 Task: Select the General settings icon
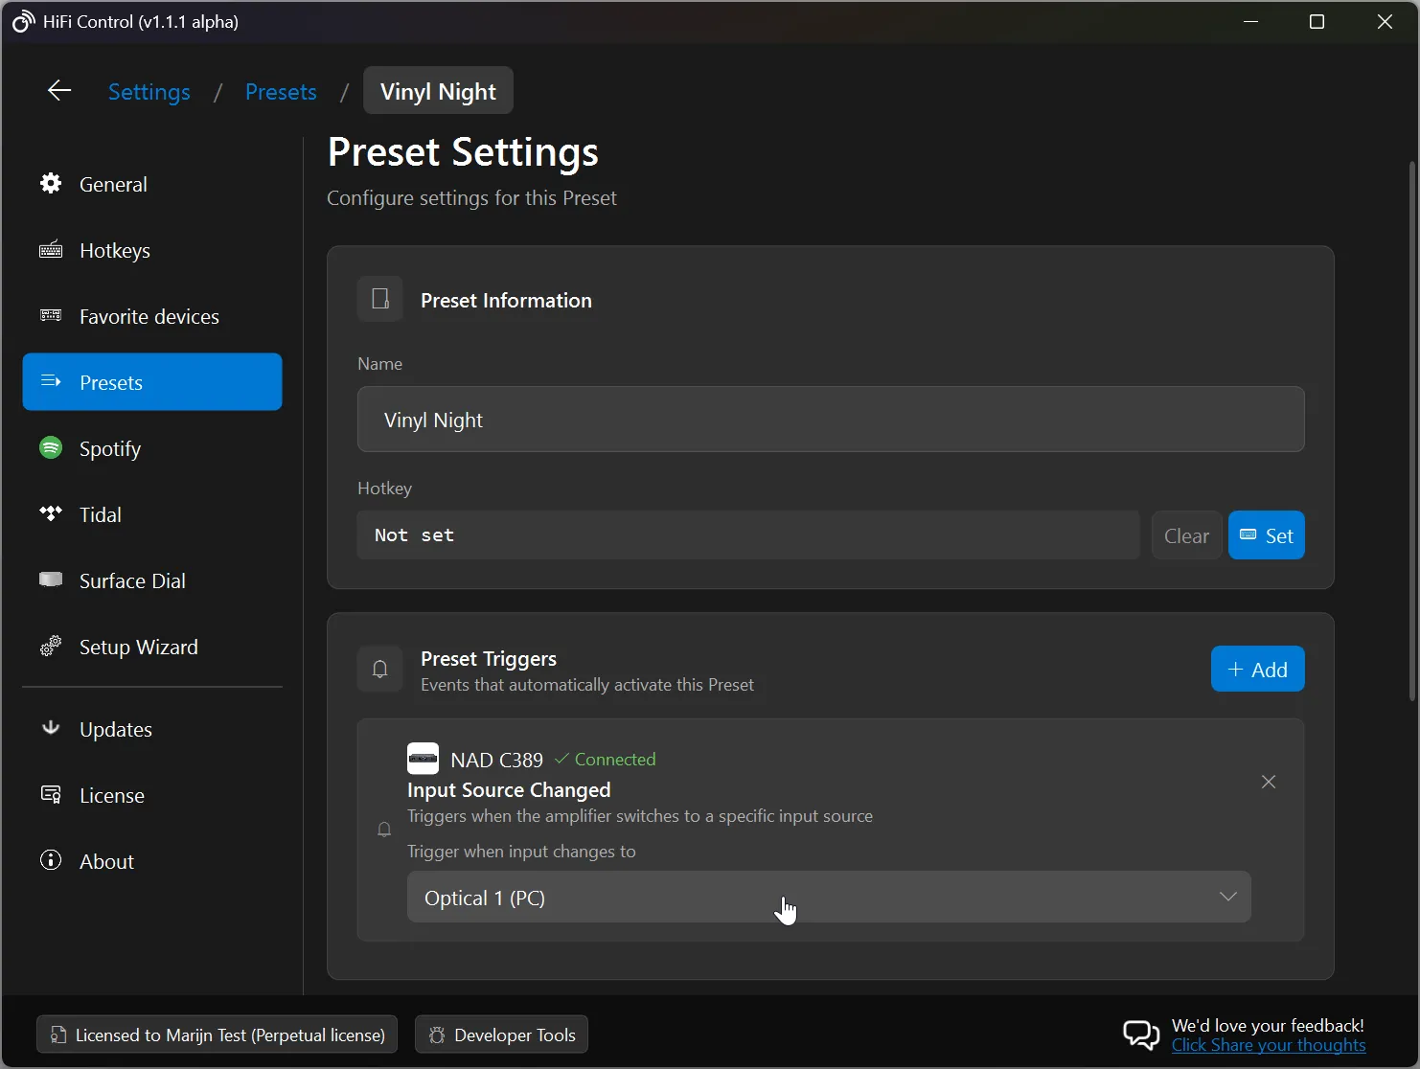(x=50, y=184)
